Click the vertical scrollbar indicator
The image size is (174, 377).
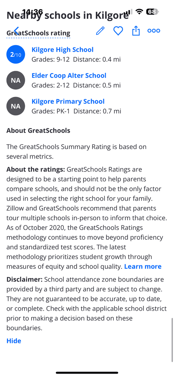(x=172, y=340)
